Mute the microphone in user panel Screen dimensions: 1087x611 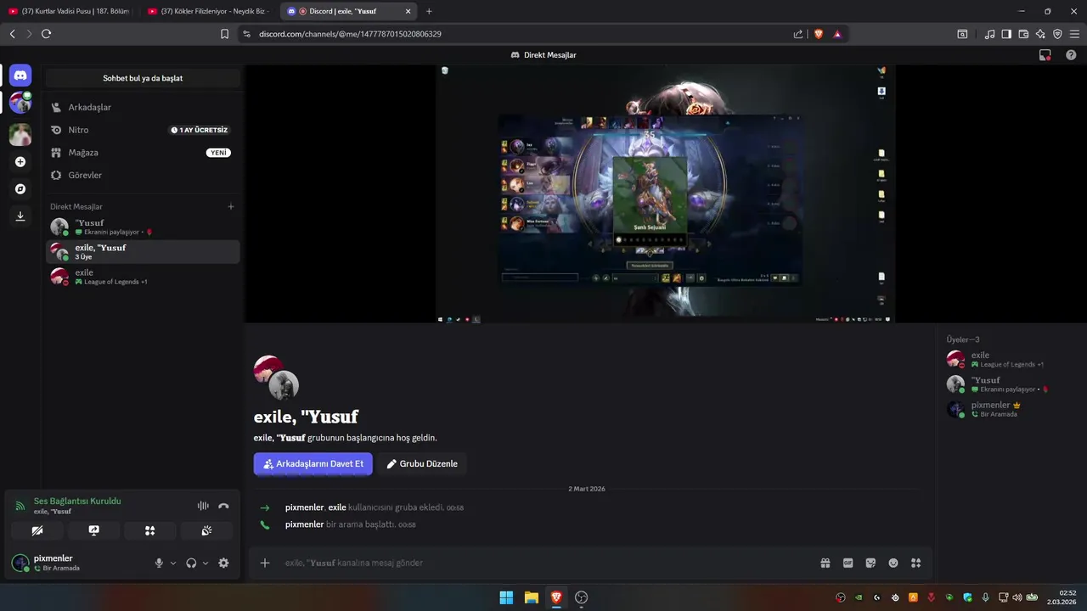[159, 563]
